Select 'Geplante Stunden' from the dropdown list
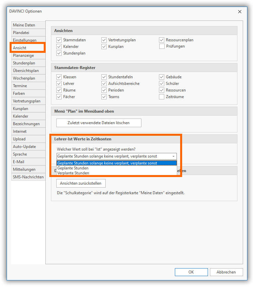 tap(73, 168)
